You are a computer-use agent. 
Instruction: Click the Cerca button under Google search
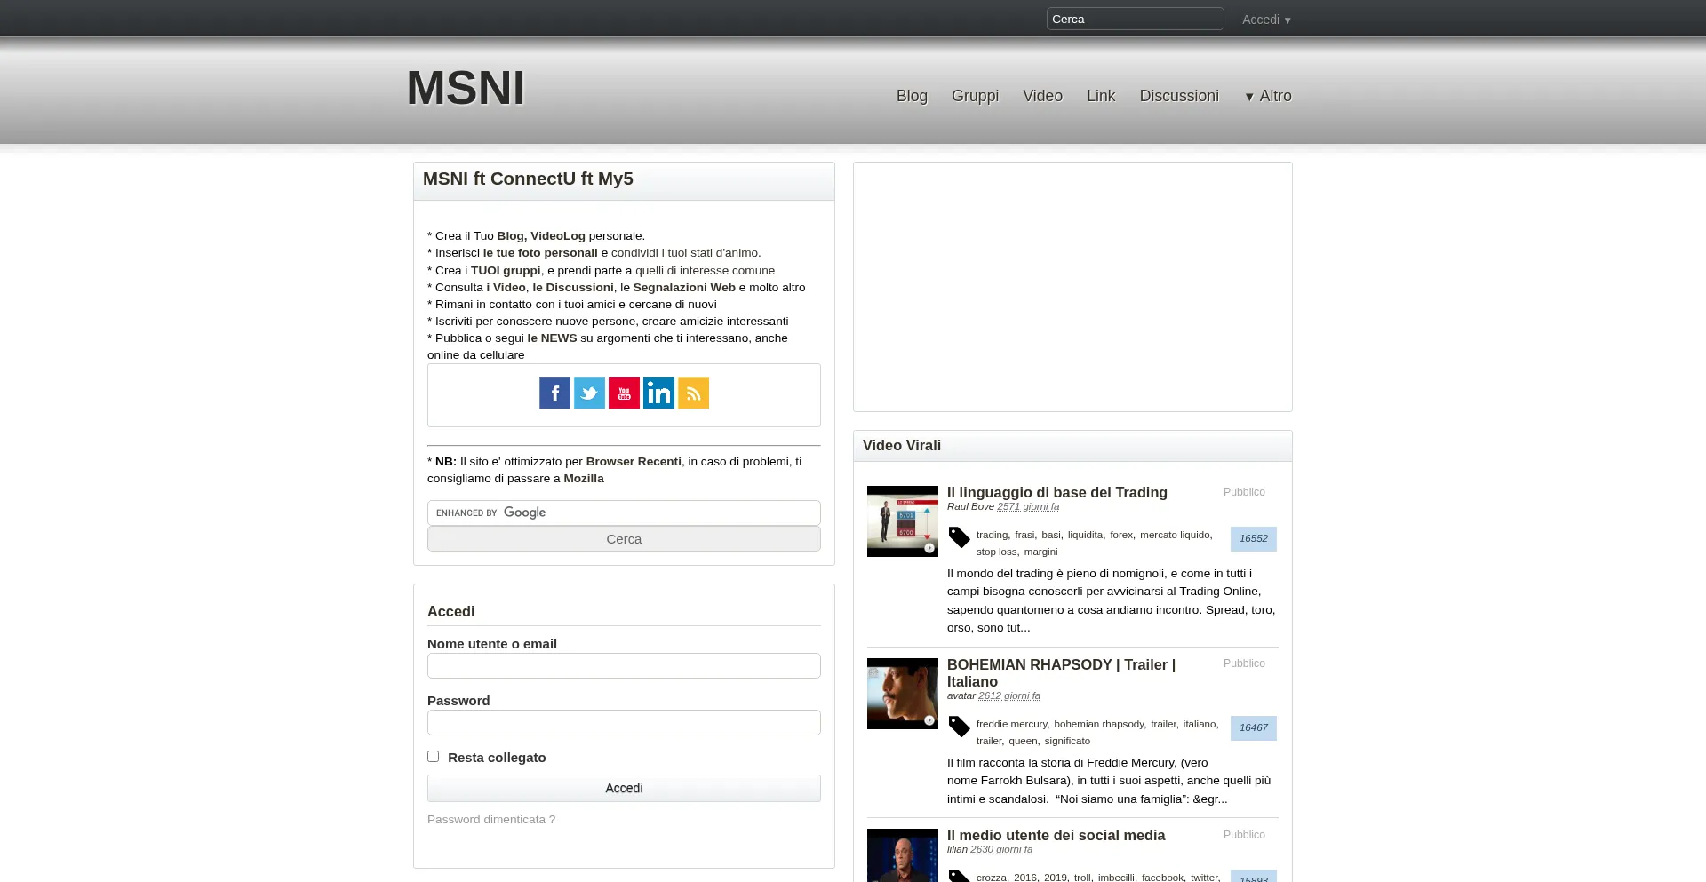pos(624,539)
